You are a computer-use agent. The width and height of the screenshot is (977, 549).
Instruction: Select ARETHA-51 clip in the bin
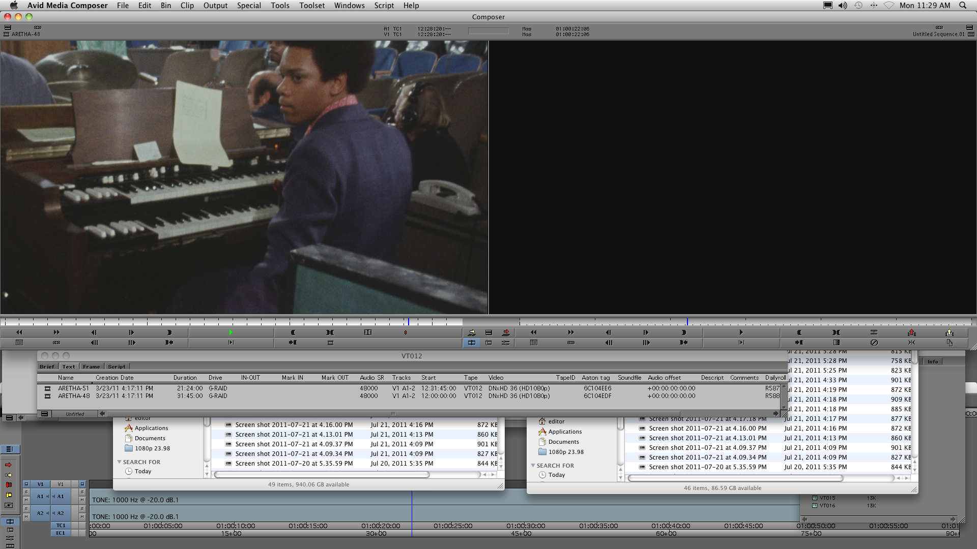(x=73, y=388)
